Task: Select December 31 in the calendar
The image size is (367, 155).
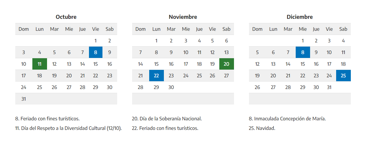Action: point(329,87)
